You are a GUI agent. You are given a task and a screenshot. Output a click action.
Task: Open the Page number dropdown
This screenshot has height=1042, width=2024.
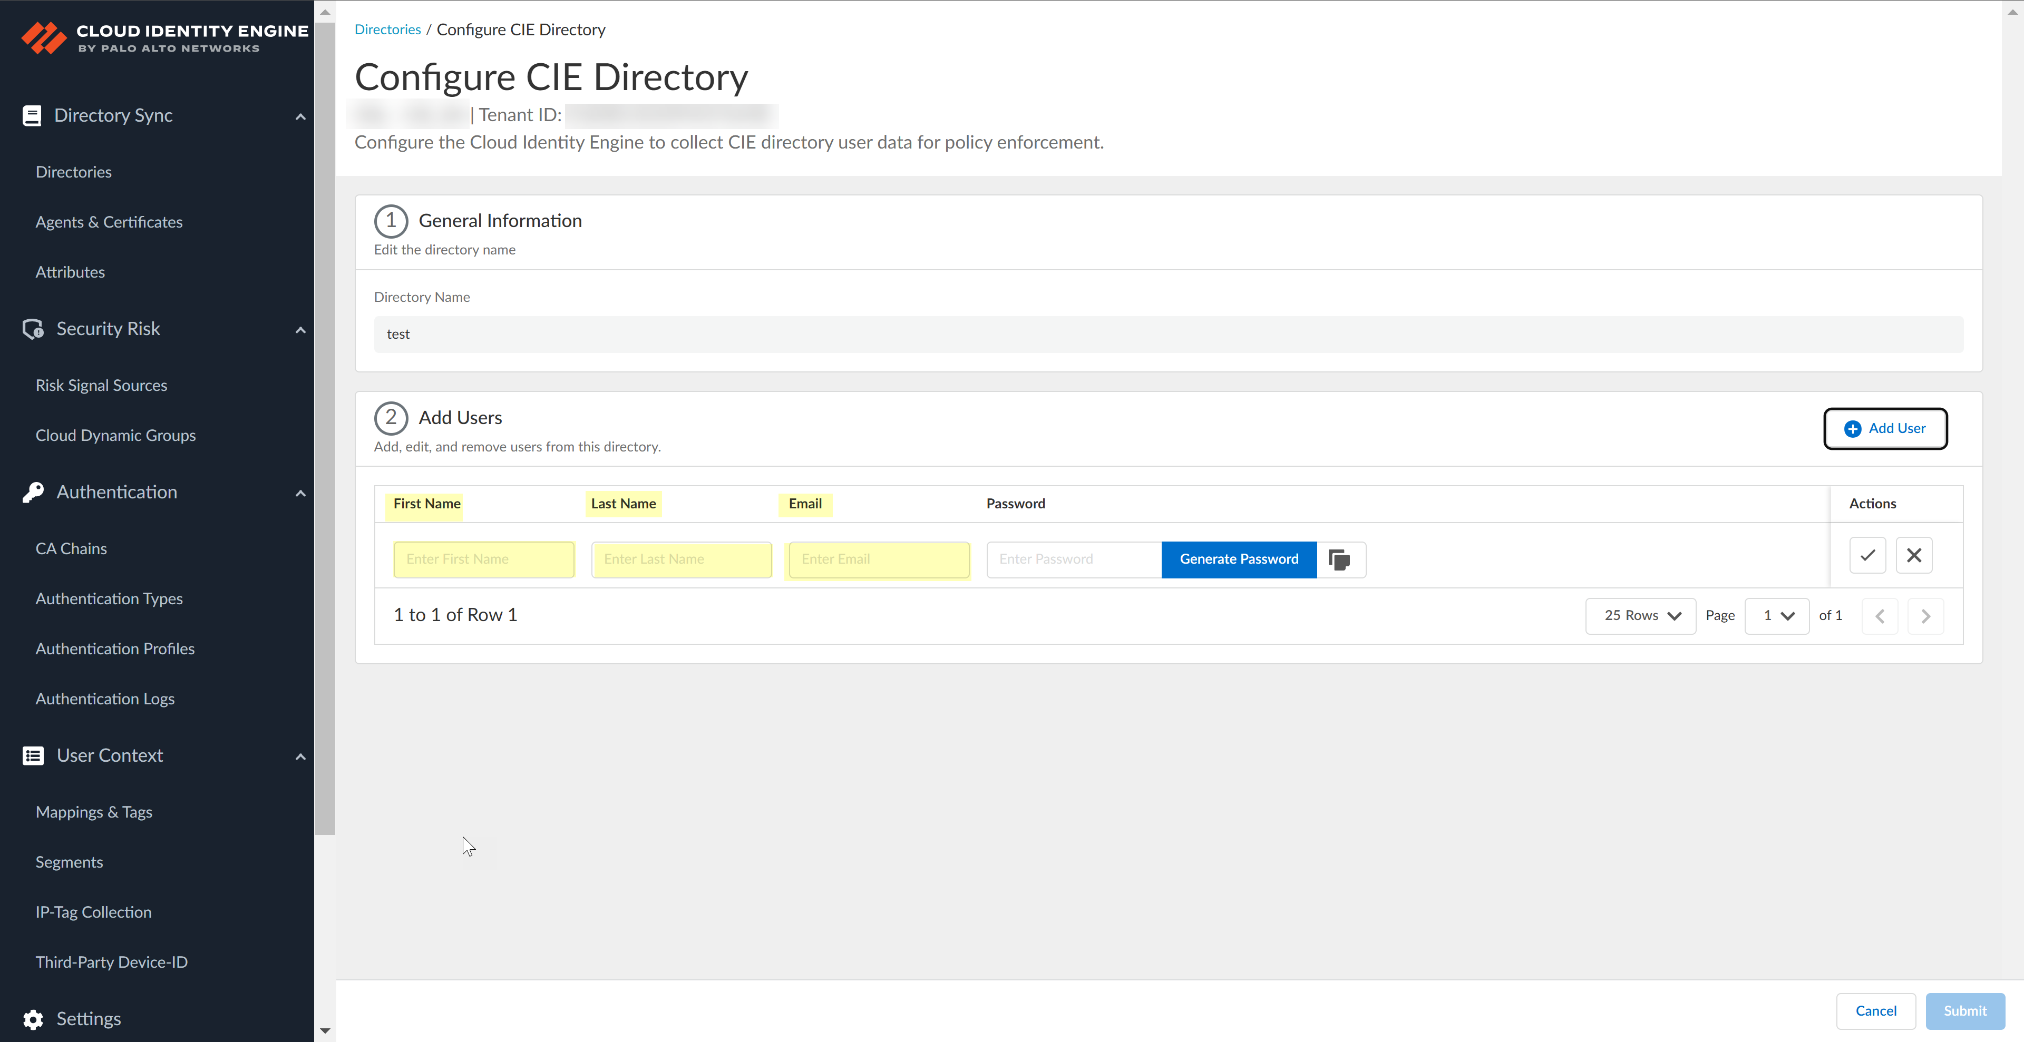[x=1777, y=616]
